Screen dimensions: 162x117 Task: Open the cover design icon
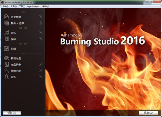tap(6, 49)
